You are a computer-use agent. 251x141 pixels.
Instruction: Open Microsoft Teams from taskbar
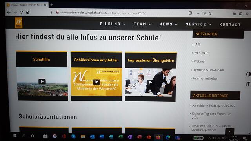pos(177,137)
